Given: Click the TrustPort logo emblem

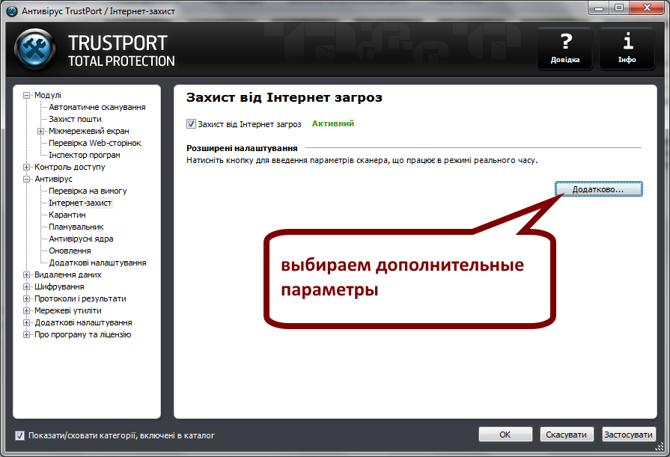Looking at the screenshot, I should click(x=34, y=46).
